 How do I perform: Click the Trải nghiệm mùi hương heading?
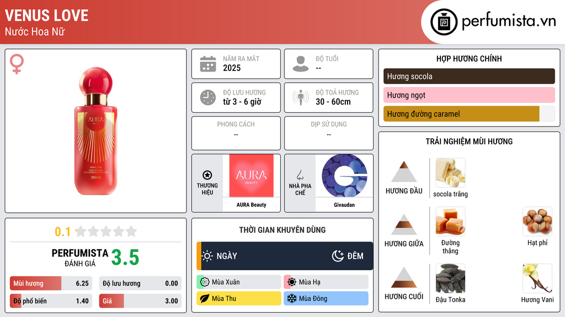tap(469, 141)
